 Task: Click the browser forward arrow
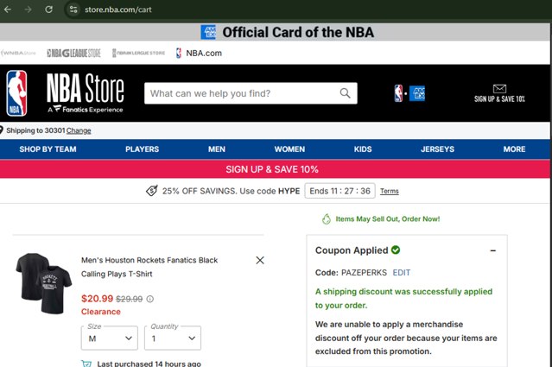pos(28,9)
